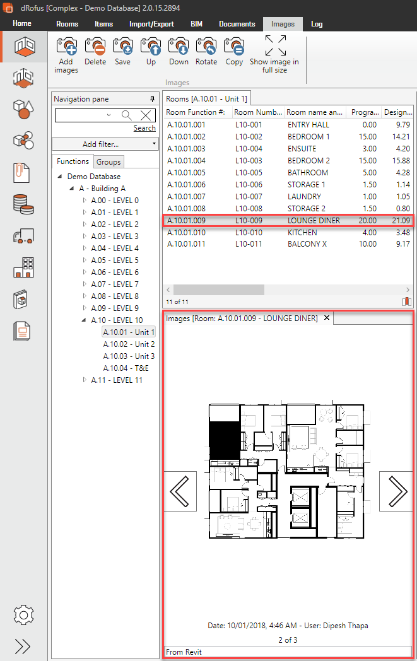Click the Add images toolbar icon
The image size is (417, 661).
pyautogui.click(x=66, y=48)
